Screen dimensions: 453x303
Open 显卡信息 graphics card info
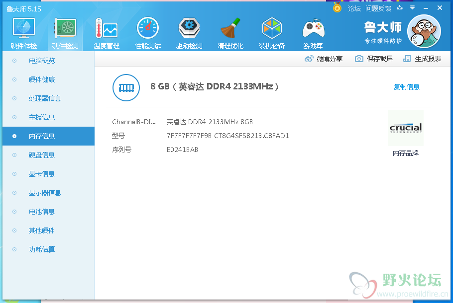[48, 174]
